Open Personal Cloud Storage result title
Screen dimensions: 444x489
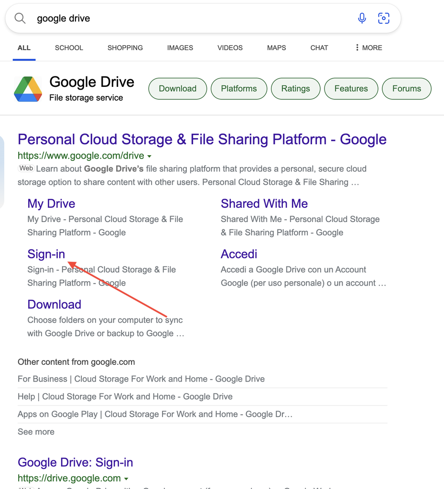(202, 139)
